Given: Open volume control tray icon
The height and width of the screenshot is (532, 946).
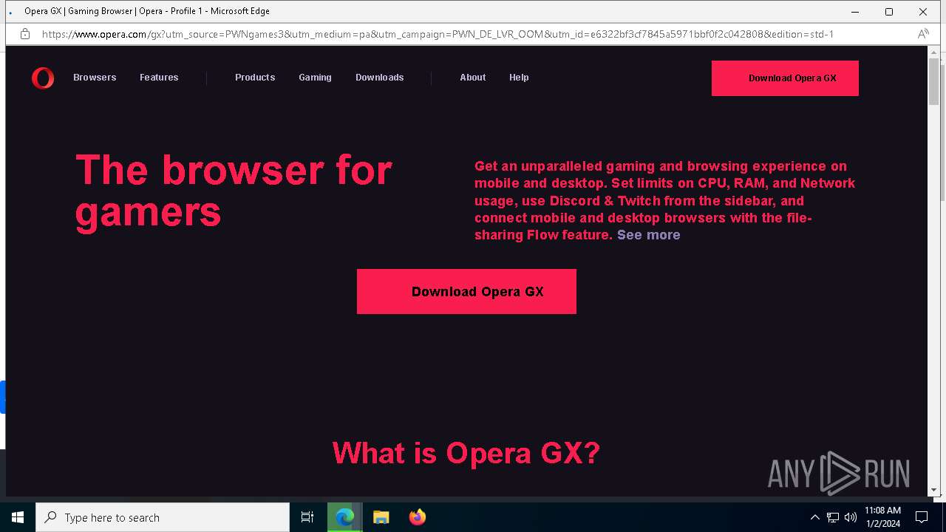Looking at the screenshot, I should click(x=851, y=517).
